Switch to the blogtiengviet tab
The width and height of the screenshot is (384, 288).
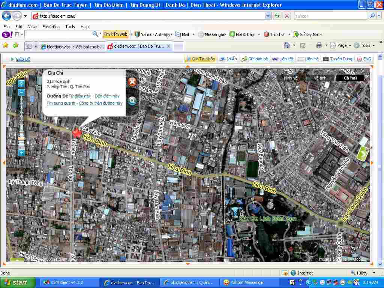tap(72, 46)
